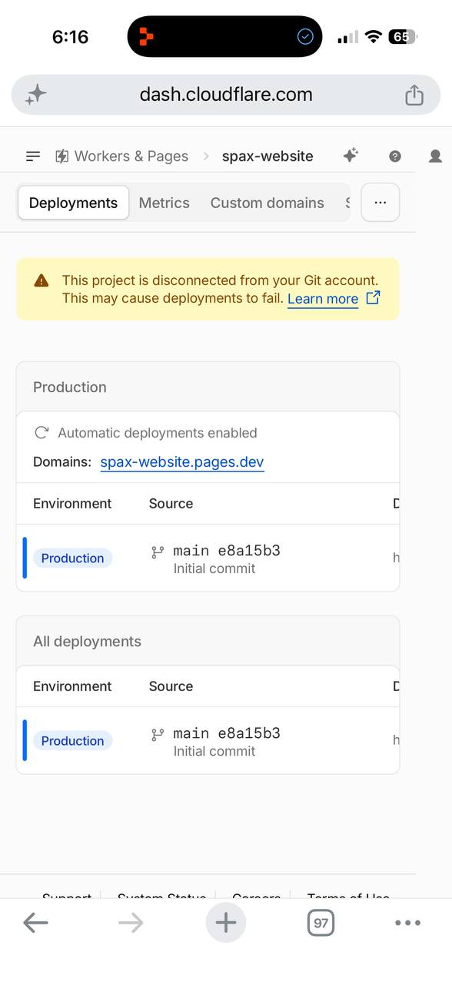Viewport: 452px width, 986px height.
Task: Open the hamburger navigation menu
Action: 33,156
